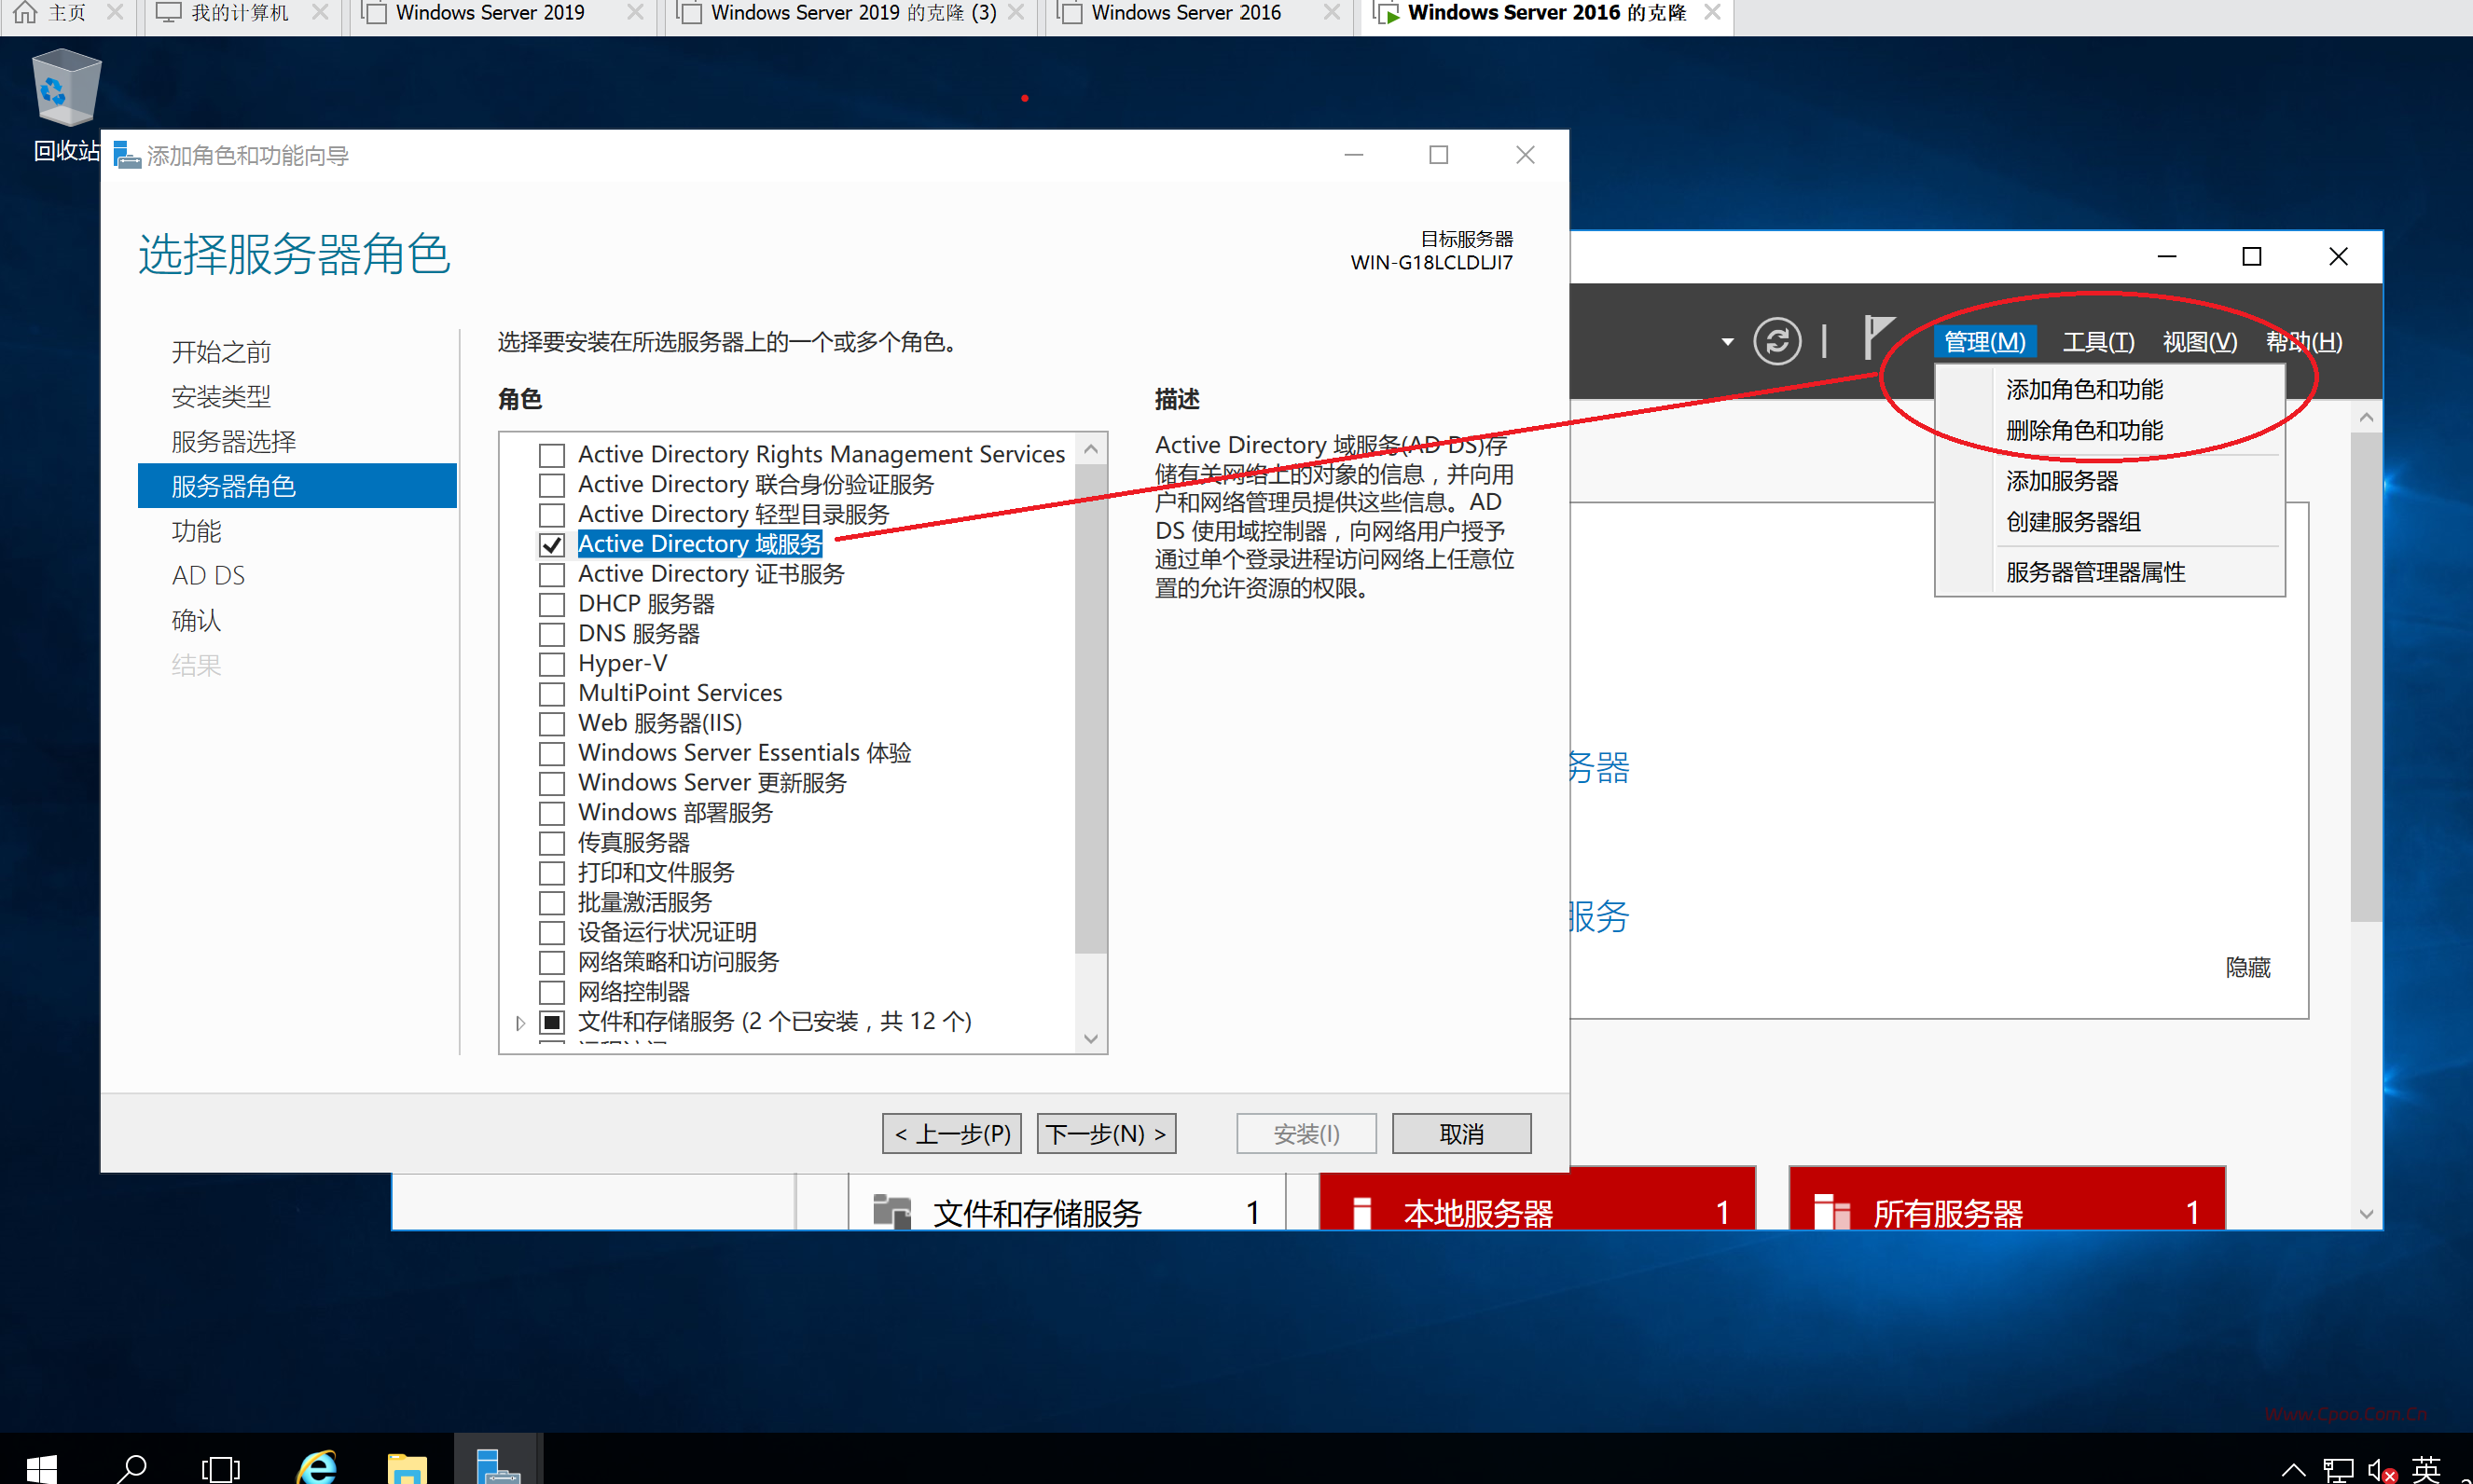
Task: Check Web 服务器(IIS) role
Action: 551,723
